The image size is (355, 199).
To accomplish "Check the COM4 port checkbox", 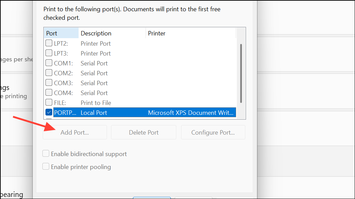I will tap(49, 93).
